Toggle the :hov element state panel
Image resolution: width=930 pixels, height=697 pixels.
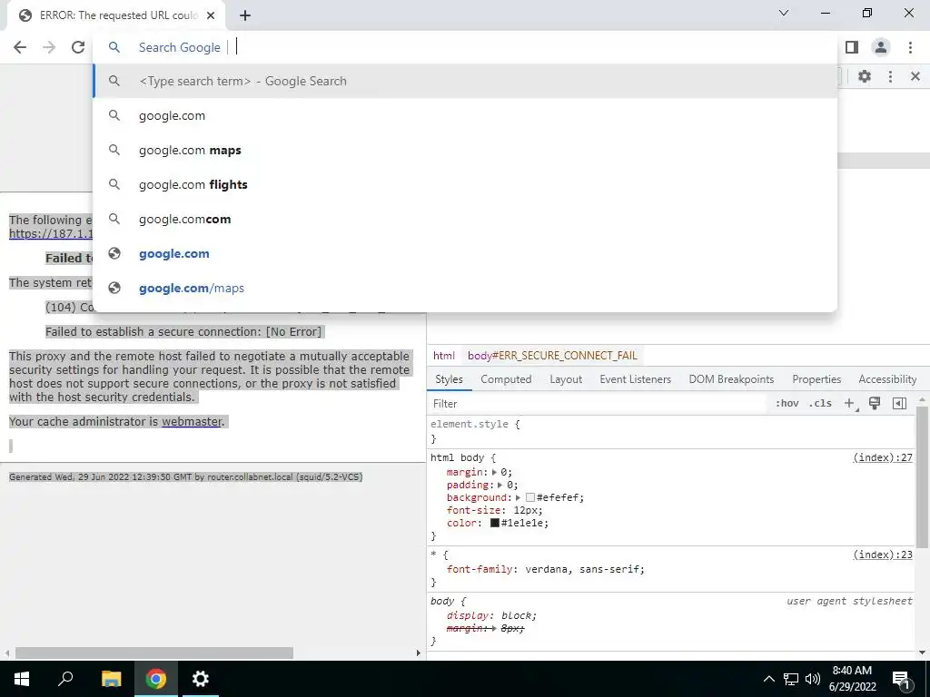coord(787,404)
